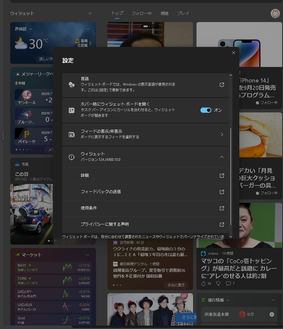Add JR東海道本線 with plus icon
This screenshot has height=329, width=283.
[271, 314]
